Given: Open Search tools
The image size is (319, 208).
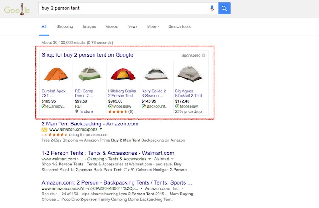Looking at the screenshot, I should (179, 26).
